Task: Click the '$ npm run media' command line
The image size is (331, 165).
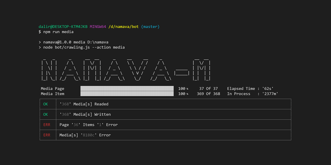Action: coord(56,32)
